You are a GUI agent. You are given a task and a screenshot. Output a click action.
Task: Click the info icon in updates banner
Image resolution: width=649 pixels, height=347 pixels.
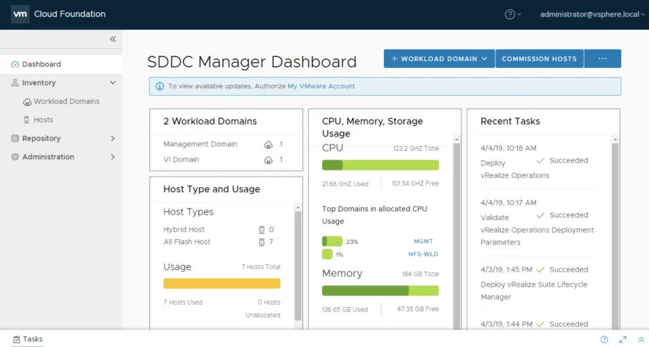tap(159, 86)
